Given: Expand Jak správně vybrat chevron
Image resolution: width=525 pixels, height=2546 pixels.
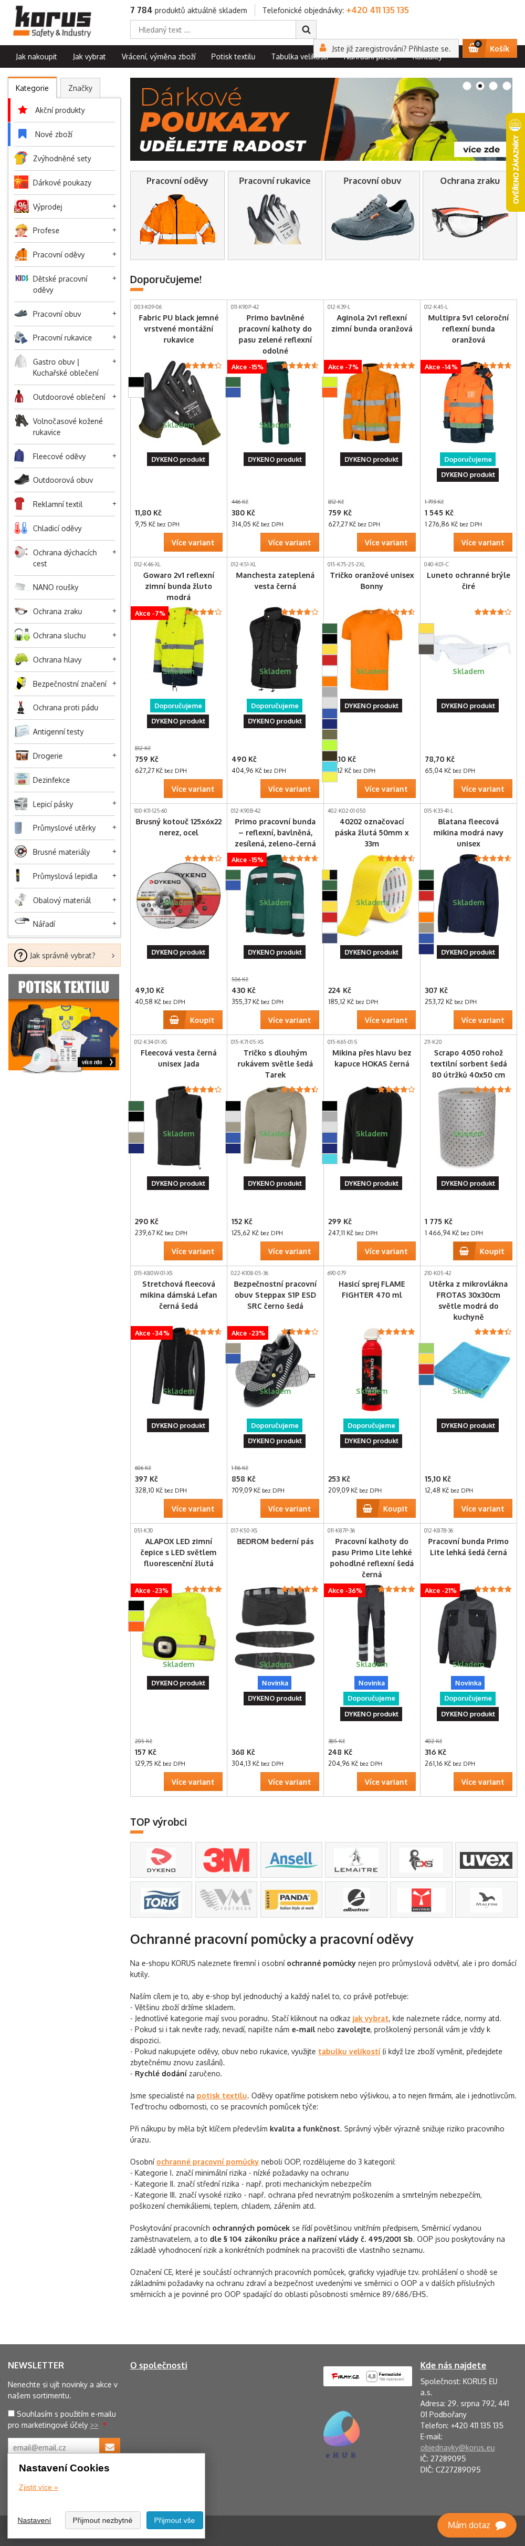Looking at the screenshot, I should [x=113, y=956].
